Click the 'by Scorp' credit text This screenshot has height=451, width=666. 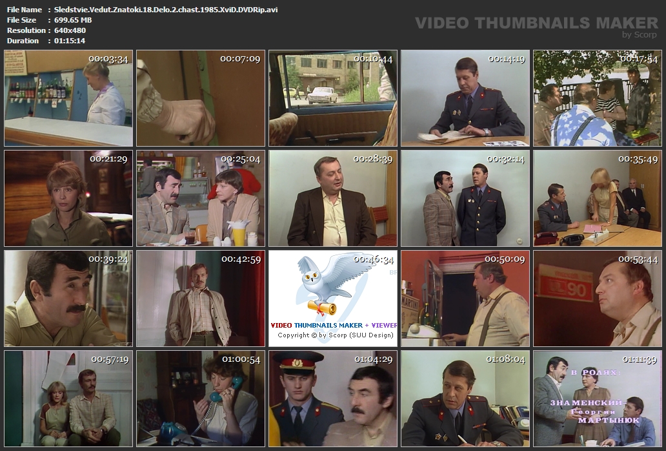pos(639,35)
